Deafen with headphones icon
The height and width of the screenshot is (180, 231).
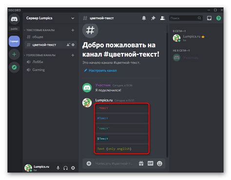(x=65, y=168)
